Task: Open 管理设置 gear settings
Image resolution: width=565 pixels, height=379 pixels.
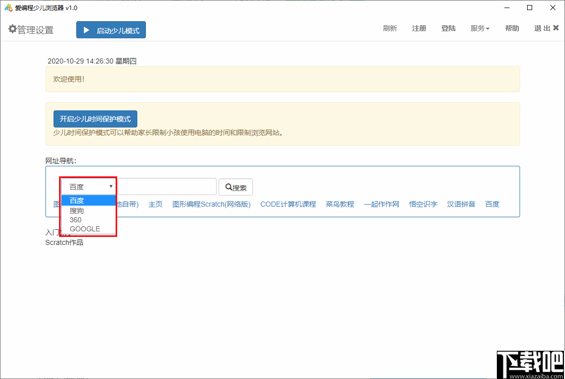Action: pyautogui.click(x=31, y=30)
